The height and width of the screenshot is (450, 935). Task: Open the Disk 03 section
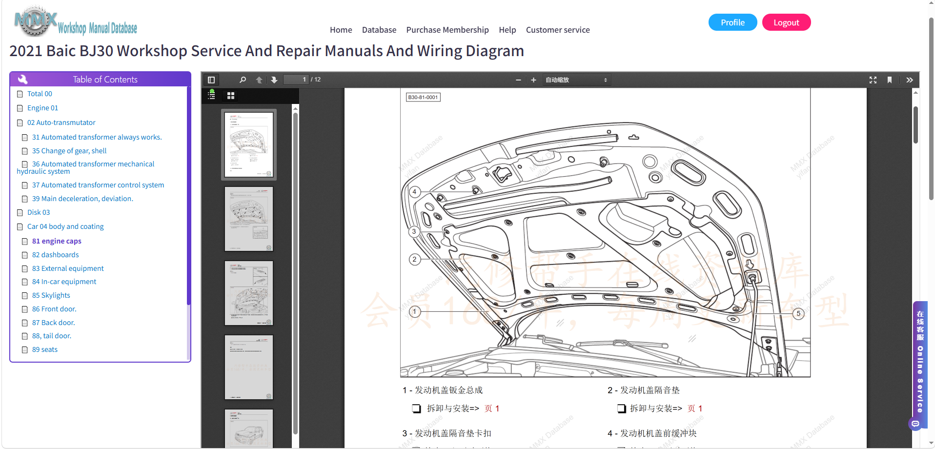[39, 212]
